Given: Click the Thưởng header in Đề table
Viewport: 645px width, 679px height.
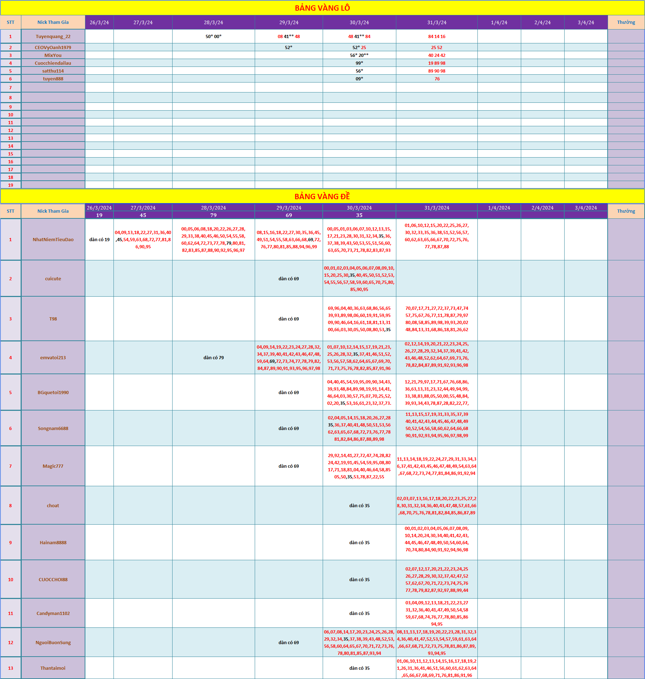Looking at the screenshot, I should point(626,211).
